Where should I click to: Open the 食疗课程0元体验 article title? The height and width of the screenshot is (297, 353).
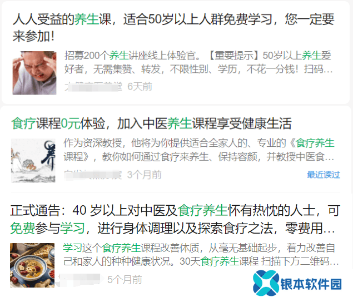coord(152,123)
